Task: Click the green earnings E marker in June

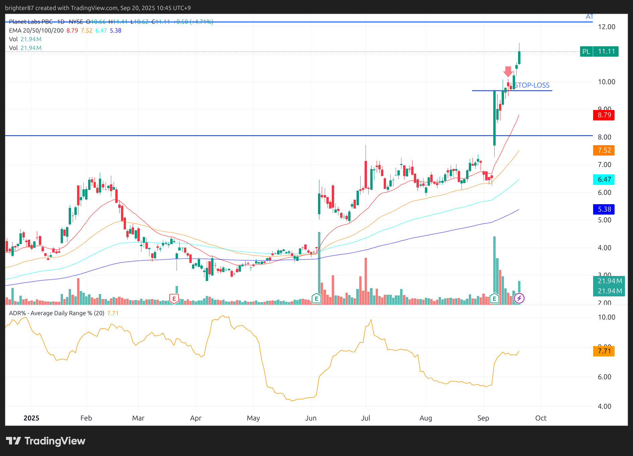Action: (x=316, y=298)
